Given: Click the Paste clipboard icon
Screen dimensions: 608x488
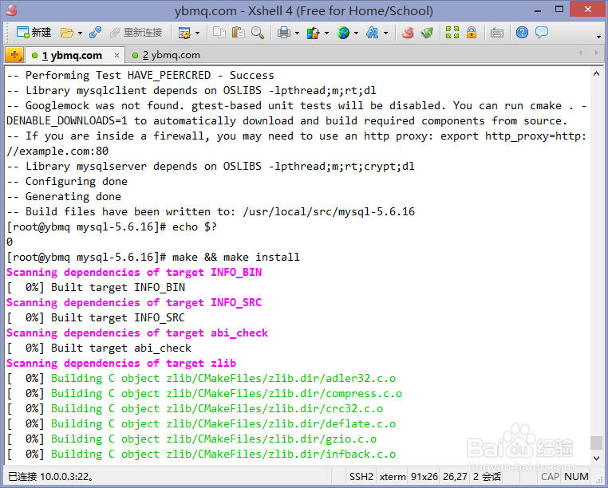Looking at the screenshot, I should pyautogui.click(x=238, y=33).
